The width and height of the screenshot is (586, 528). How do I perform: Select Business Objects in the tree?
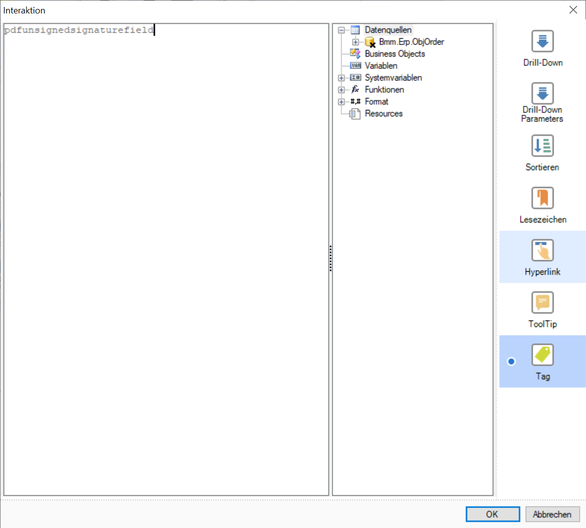click(394, 54)
